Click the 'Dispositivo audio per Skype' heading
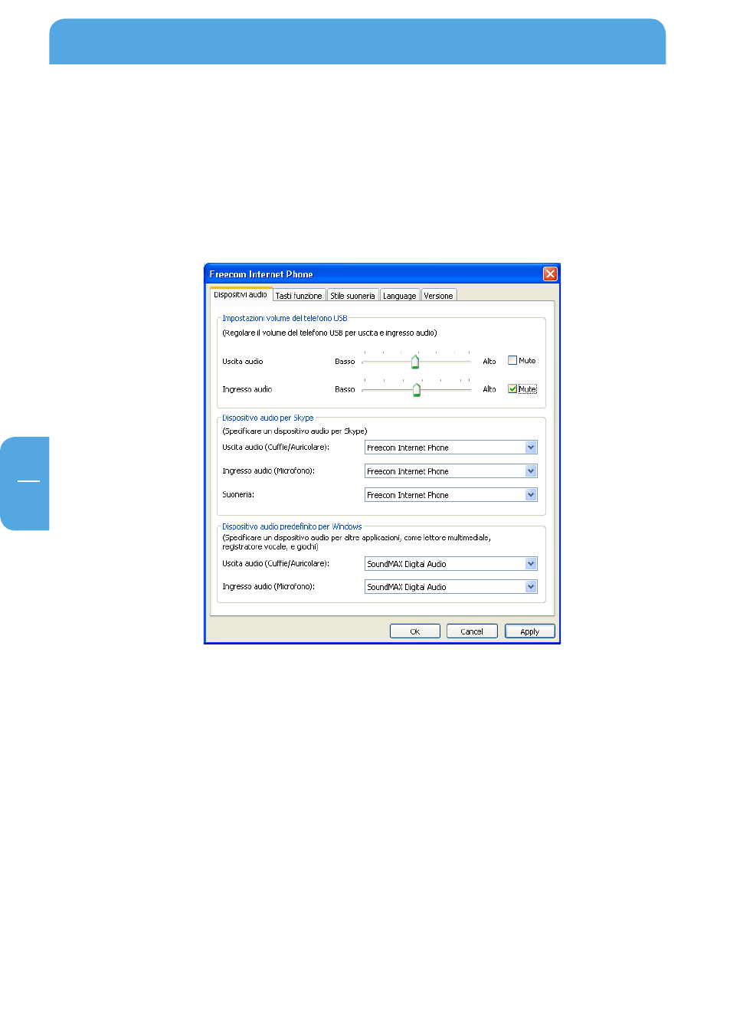Image resolution: width=730 pixels, height=1036 pixels. (x=268, y=418)
